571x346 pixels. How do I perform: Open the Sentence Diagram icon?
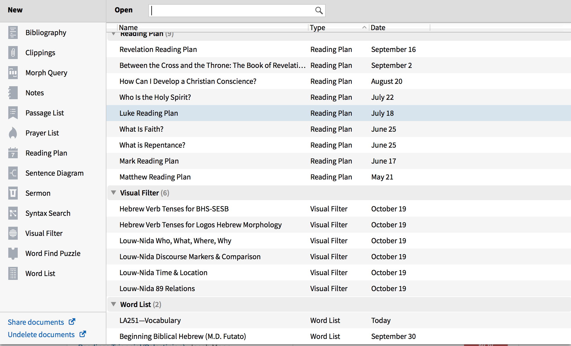tap(13, 173)
